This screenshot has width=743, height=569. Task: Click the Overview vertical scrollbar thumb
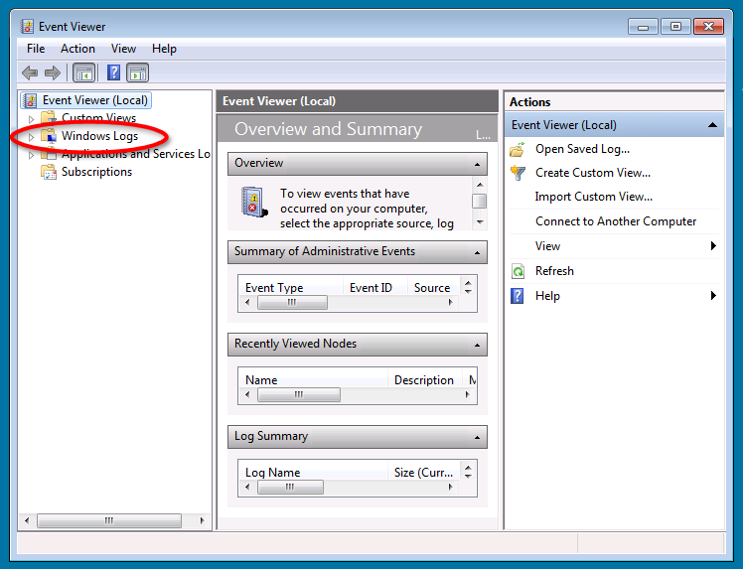[x=480, y=201]
